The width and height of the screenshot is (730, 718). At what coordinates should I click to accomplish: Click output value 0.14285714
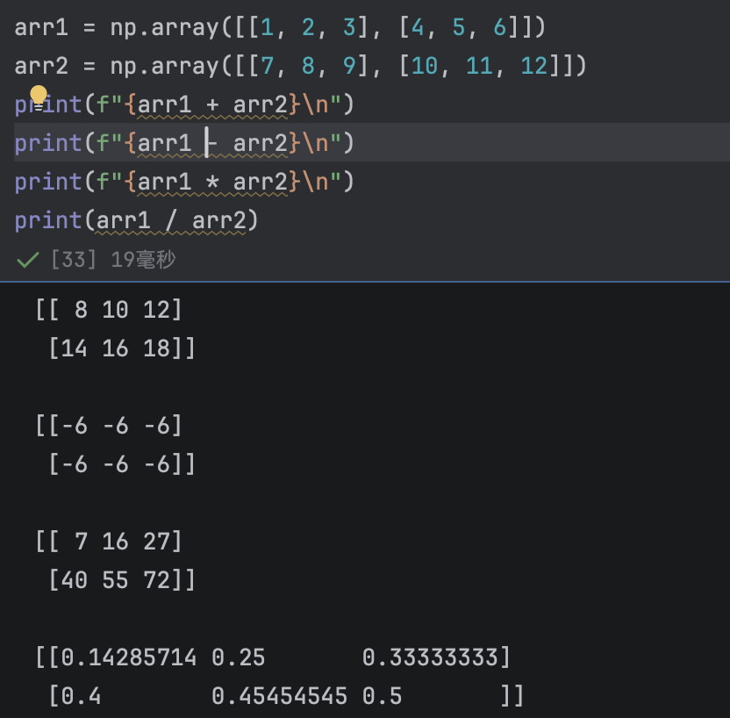pos(129,657)
